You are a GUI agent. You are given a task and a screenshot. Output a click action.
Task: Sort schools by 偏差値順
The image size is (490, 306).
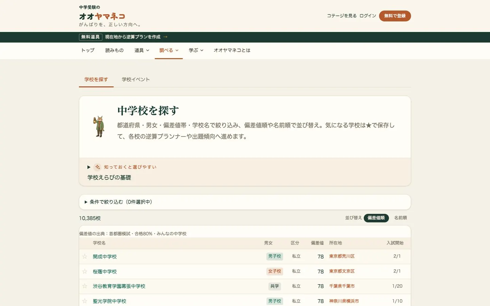coord(376,218)
